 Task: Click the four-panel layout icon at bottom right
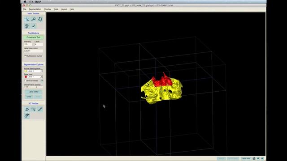coord(254,159)
